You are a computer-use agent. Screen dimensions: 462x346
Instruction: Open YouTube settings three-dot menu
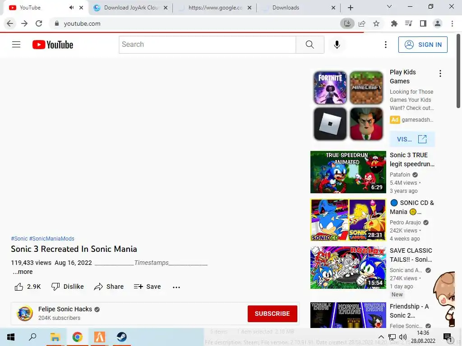(385, 45)
